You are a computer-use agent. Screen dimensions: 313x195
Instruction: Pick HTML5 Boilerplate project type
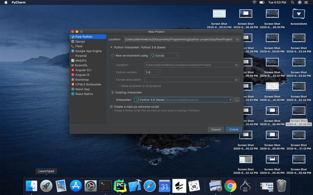tap(88, 84)
